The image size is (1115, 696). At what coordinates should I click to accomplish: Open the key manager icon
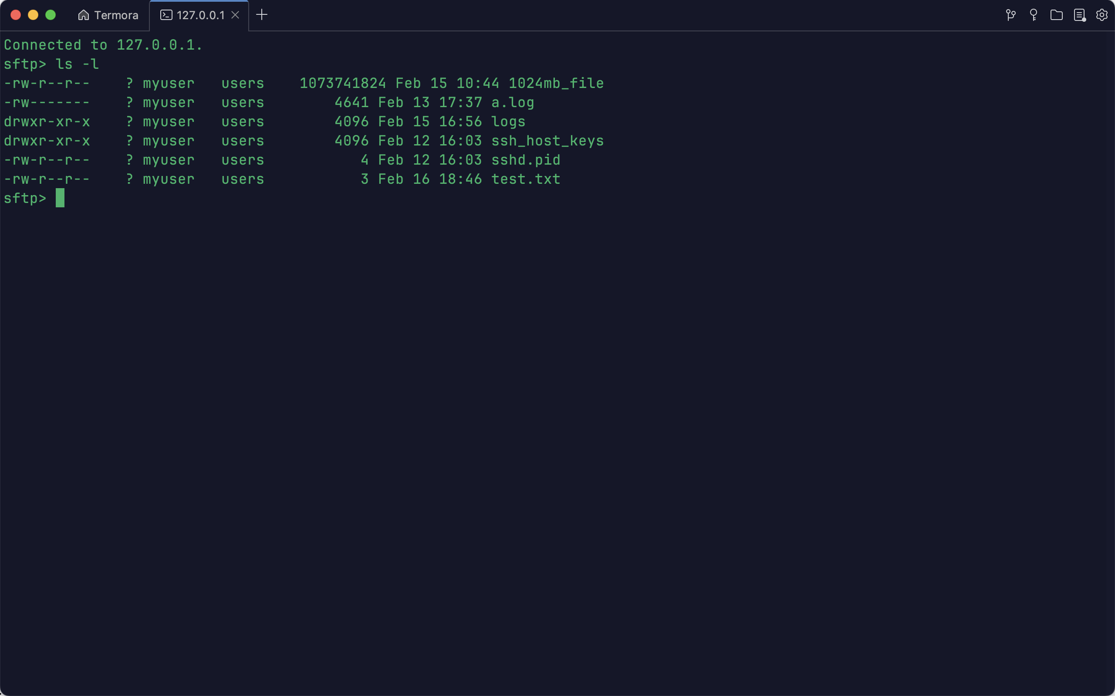pyautogui.click(x=1034, y=15)
